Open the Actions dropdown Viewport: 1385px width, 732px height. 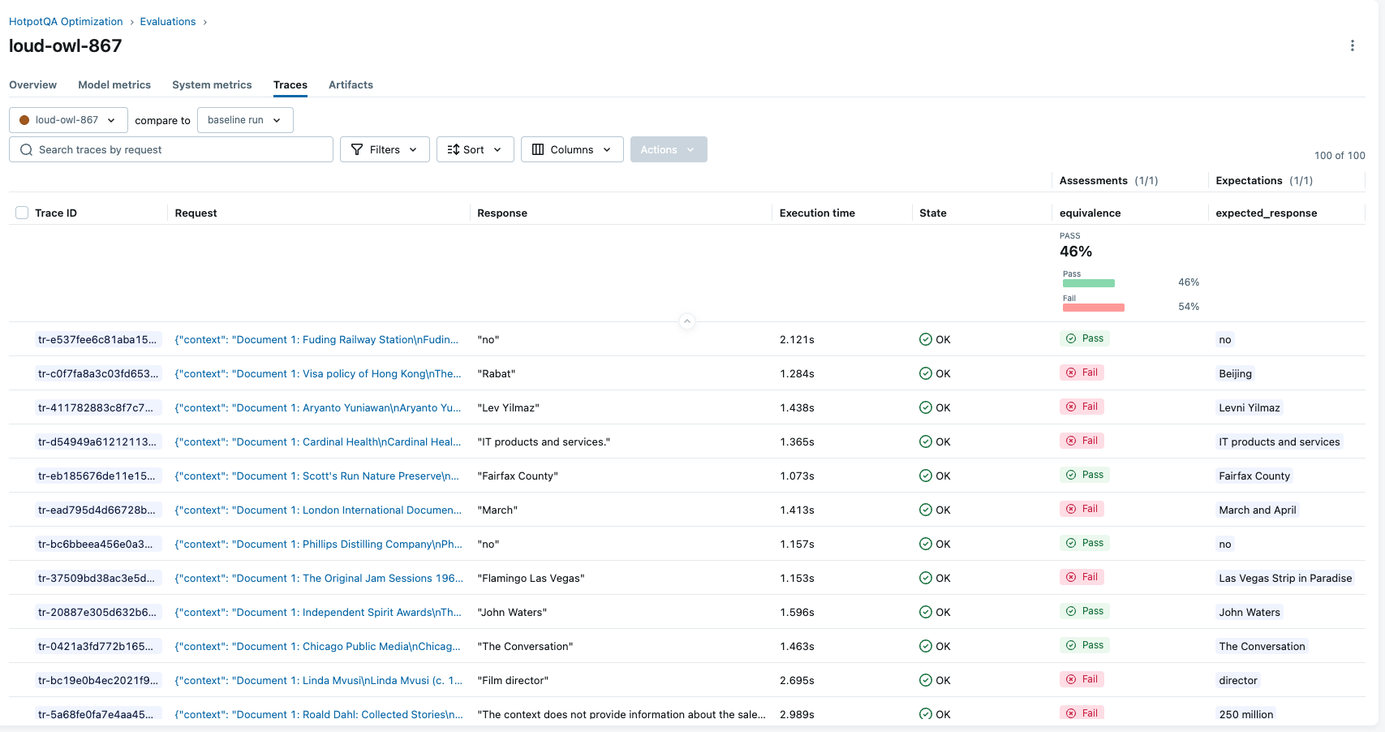(668, 150)
